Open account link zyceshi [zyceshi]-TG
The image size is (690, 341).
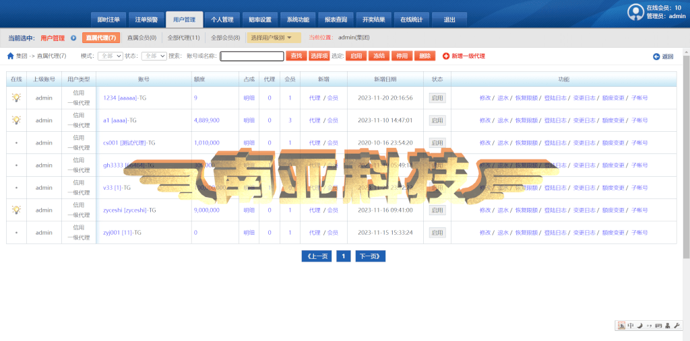[129, 210]
